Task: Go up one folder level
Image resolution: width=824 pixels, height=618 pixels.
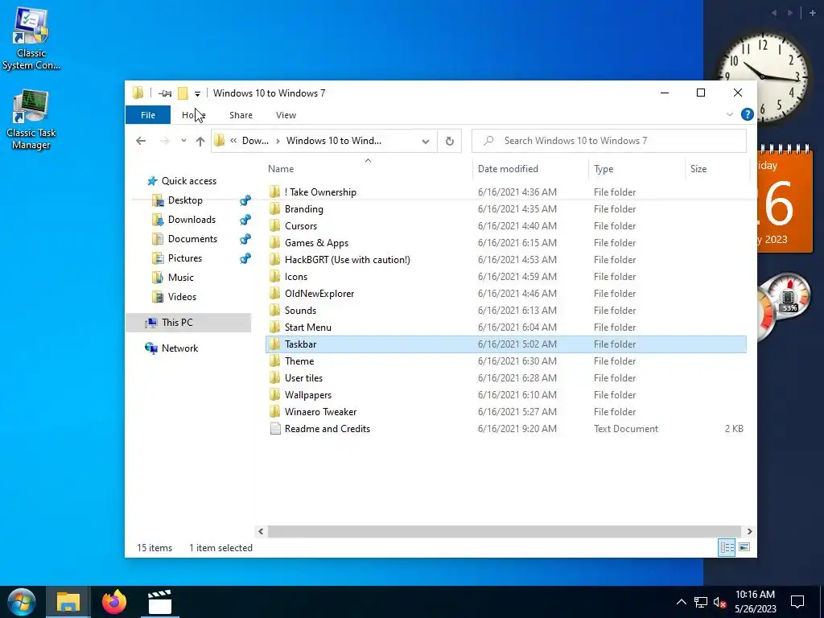Action: click(x=200, y=141)
